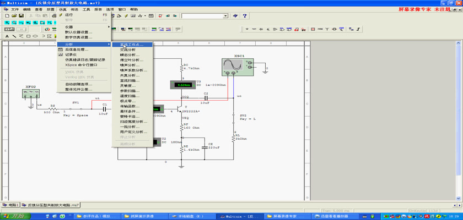The height and width of the screenshot is (220, 463).
Task: Click the Text tool 'A' icon
Action: 7,36
